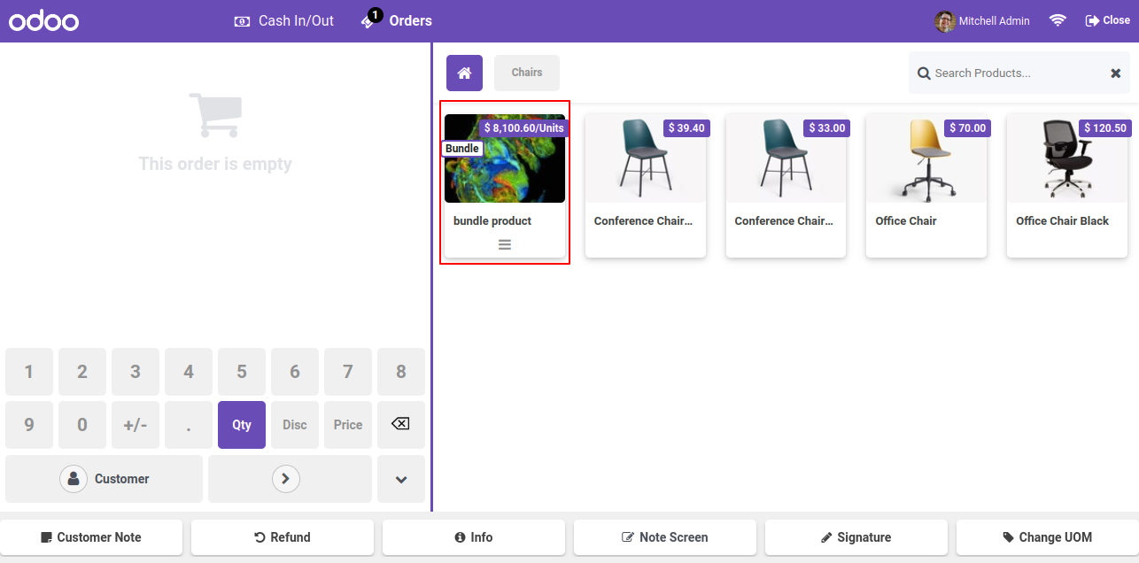Click the Orders count badge
This screenshot has width=1139, height=563.
(x=376, y=15)
